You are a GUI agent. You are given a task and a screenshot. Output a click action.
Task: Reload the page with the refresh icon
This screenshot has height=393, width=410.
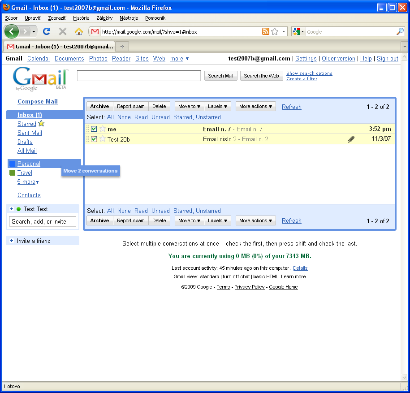[47, 31]
